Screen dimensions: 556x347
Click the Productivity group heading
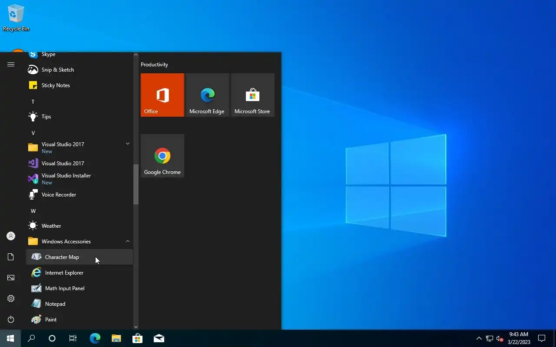click(154, 65)
